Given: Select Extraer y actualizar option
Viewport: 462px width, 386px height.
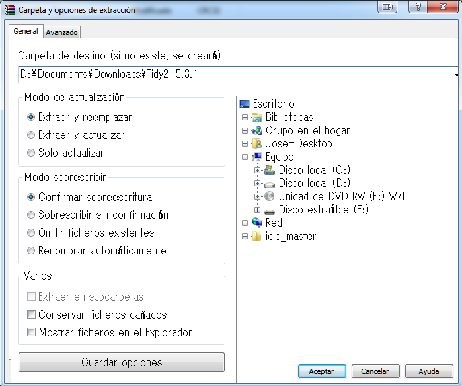Looking at the screenshot, I should pos(31,135).
